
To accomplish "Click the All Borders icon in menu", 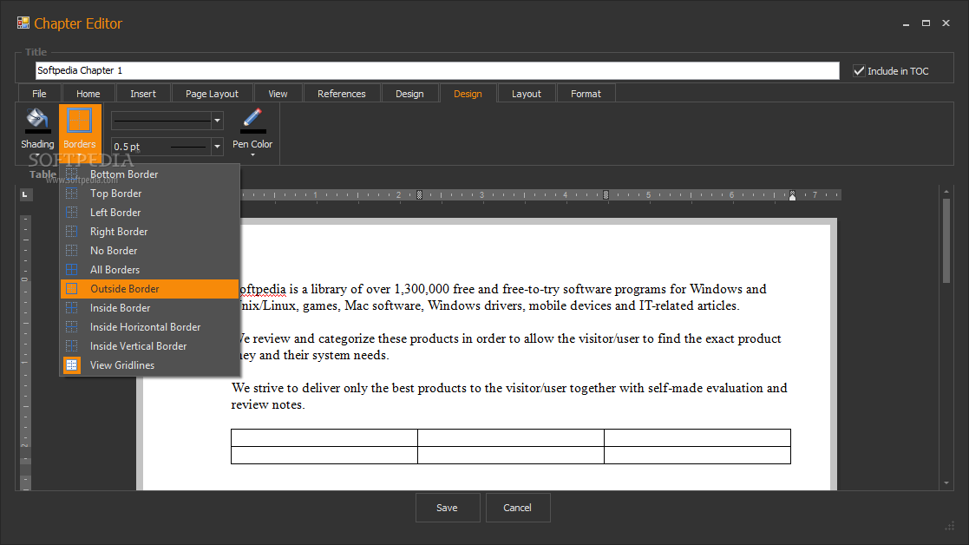I will (x=72, y=270).
